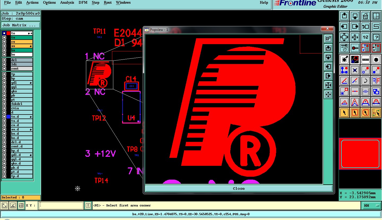
Task: Click the overlapping blue shapes icon
Action: (x=376, y=91)
